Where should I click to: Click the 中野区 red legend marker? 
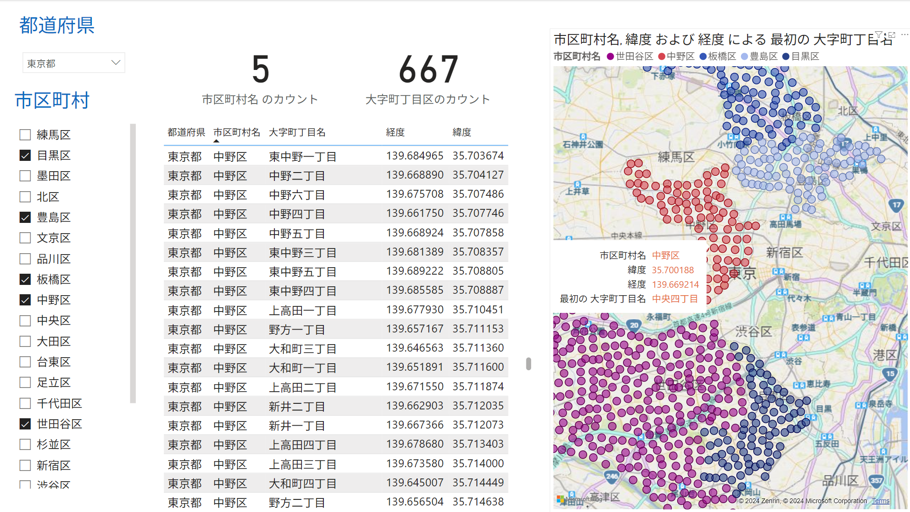tap(661, 56)
